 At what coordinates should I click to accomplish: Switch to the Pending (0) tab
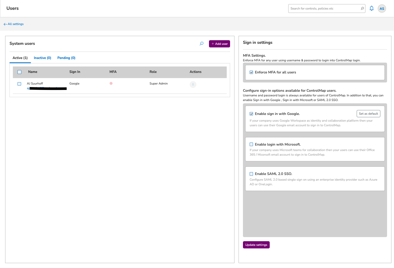[66, 58]
